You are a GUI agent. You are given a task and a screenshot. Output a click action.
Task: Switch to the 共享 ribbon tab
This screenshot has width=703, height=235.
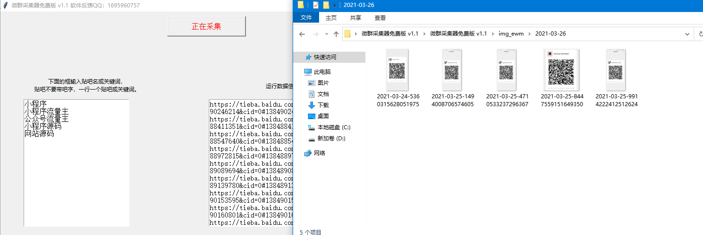(356, 18)
